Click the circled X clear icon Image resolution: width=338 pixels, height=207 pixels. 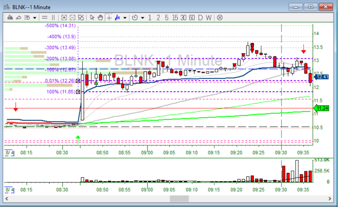220,18
